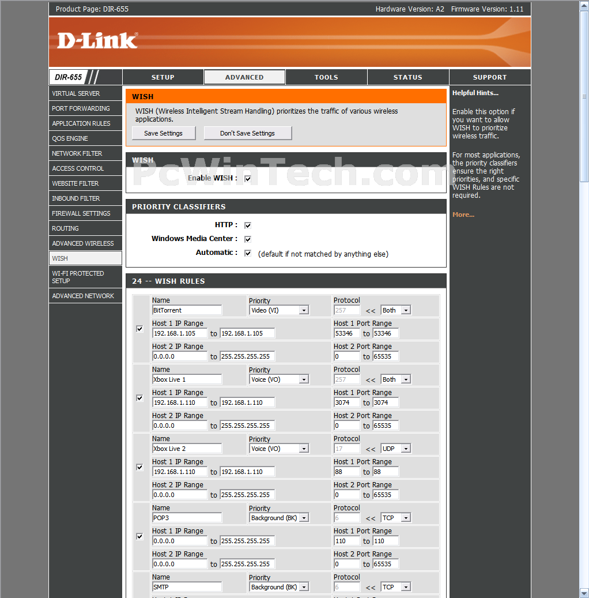Open Inbound Filter in the sidebar
Image resolution: width=589 pixels, height=598 pixels.
pos(85,198)
